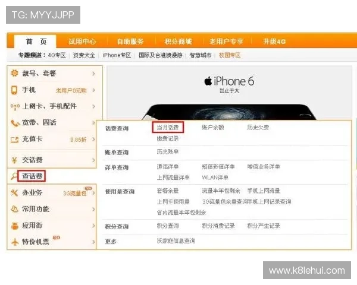Open the 上网卡使用量 link

pyautogui.click(x=173, y=202)
